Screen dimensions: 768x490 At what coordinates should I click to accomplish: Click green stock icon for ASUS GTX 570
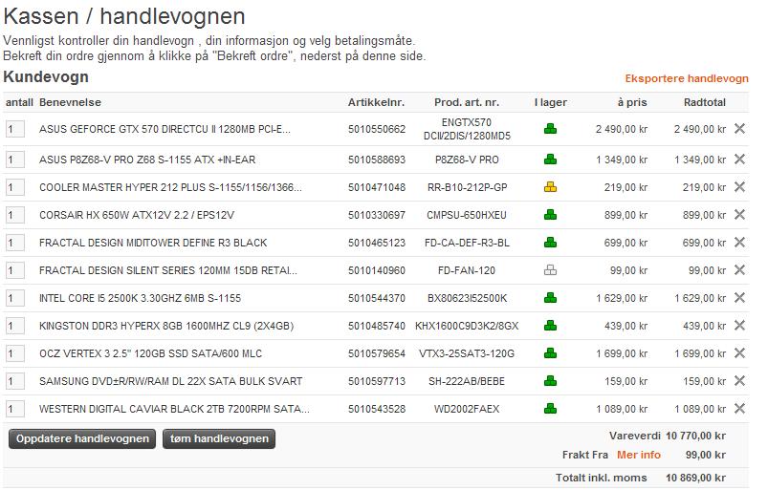(551, 129)
